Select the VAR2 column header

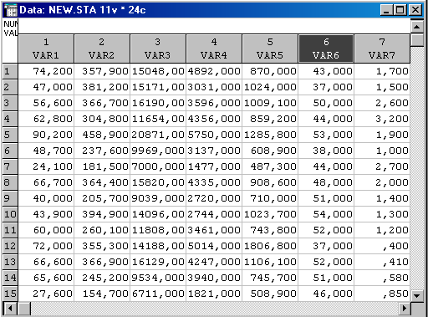coord(102,49)
